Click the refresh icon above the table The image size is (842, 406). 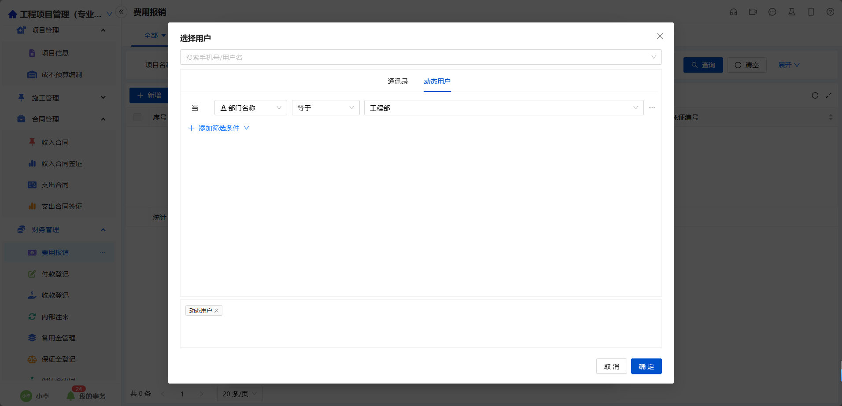pos(815,96)
